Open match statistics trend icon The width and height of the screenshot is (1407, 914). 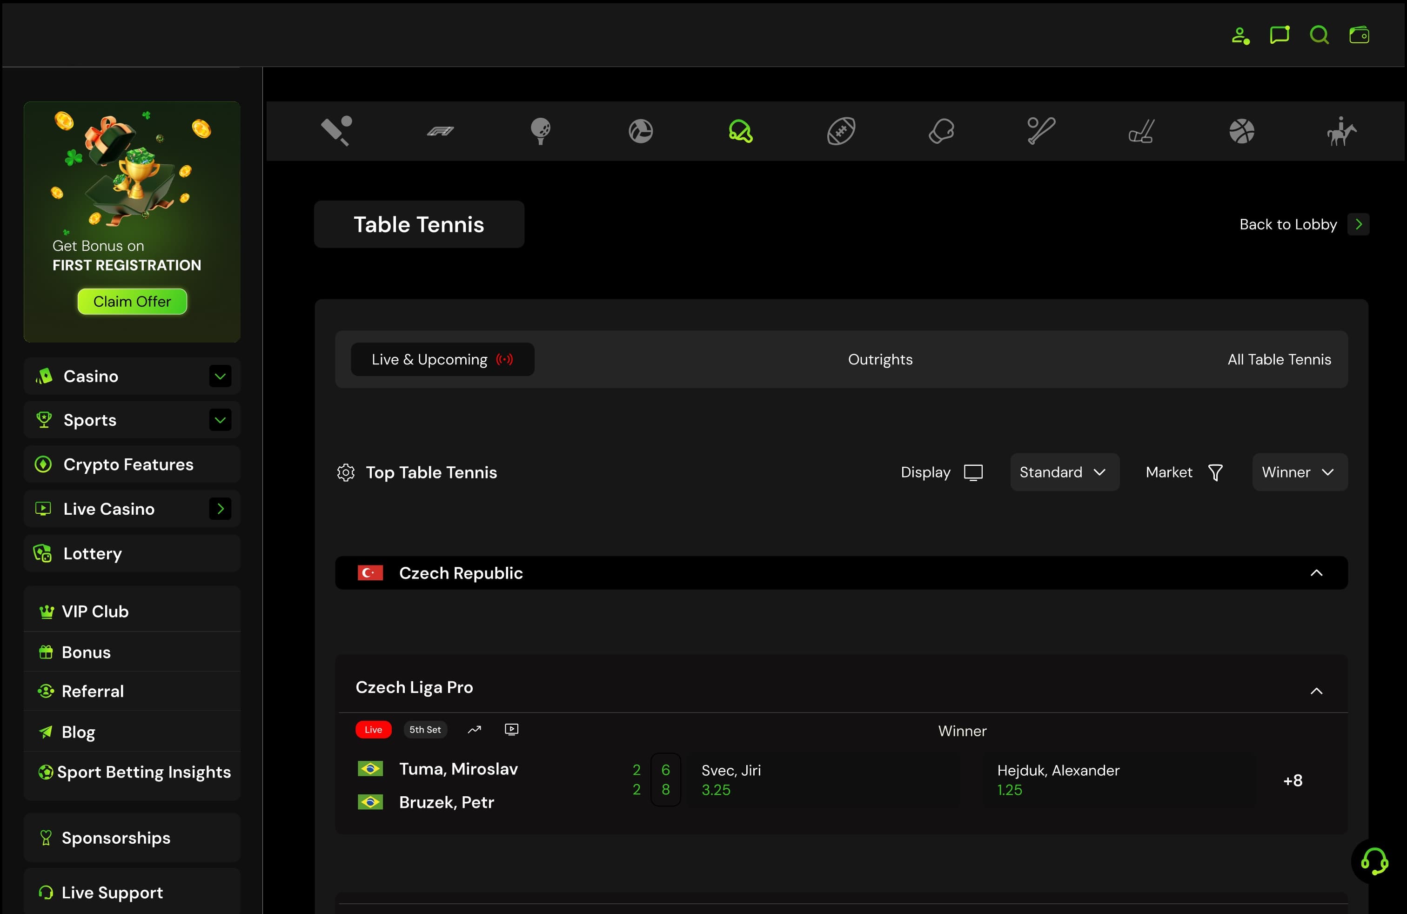click(474, 730)
